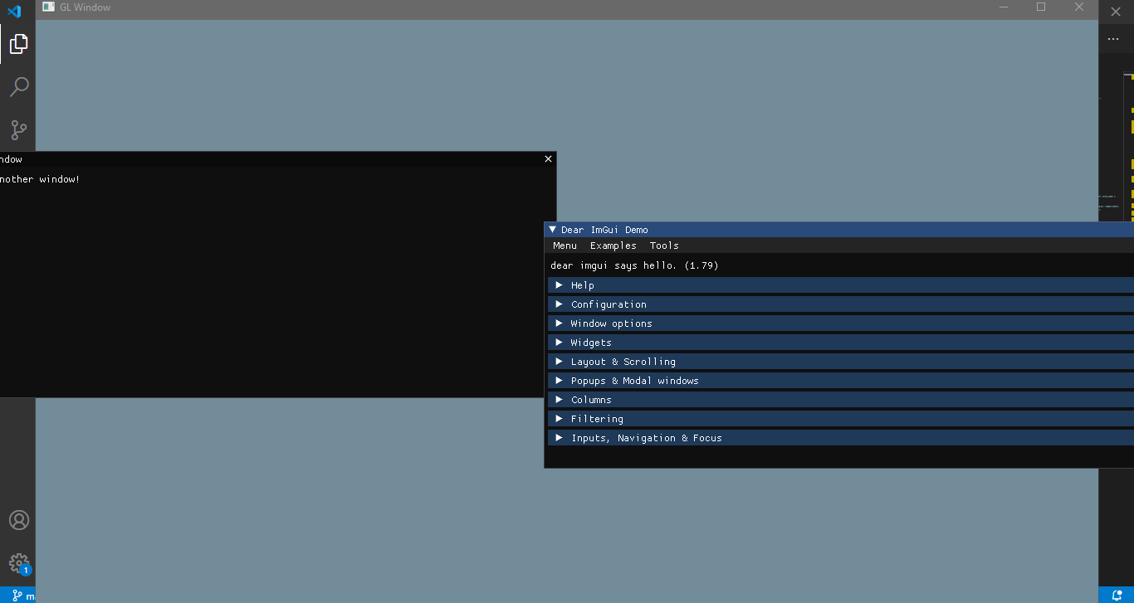This screenshot has width=1134, height=603.
Task: Expand the Popups & Modal windows section
Action: click(840, 381)
